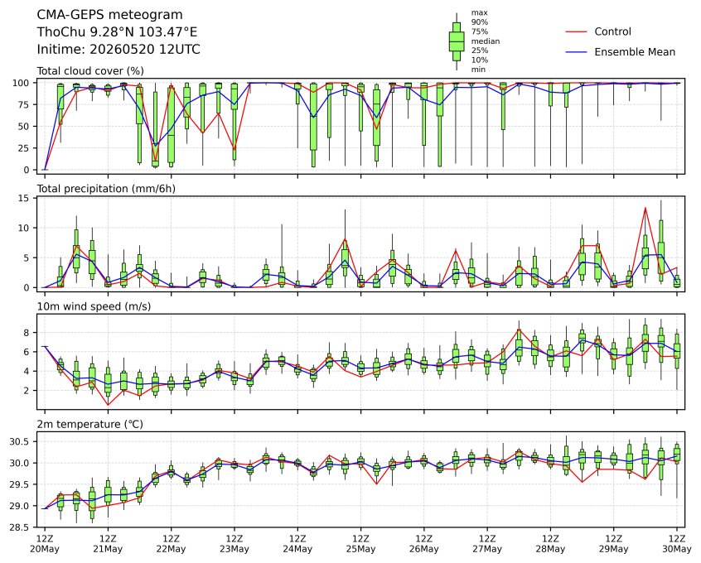Click the ThoChu coordinates line

pyautogui.click(x=117, y=32)
